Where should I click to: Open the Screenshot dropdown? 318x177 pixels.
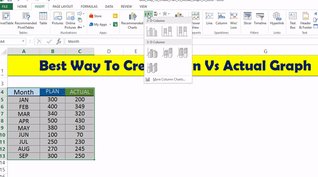[x=81, y=27]
